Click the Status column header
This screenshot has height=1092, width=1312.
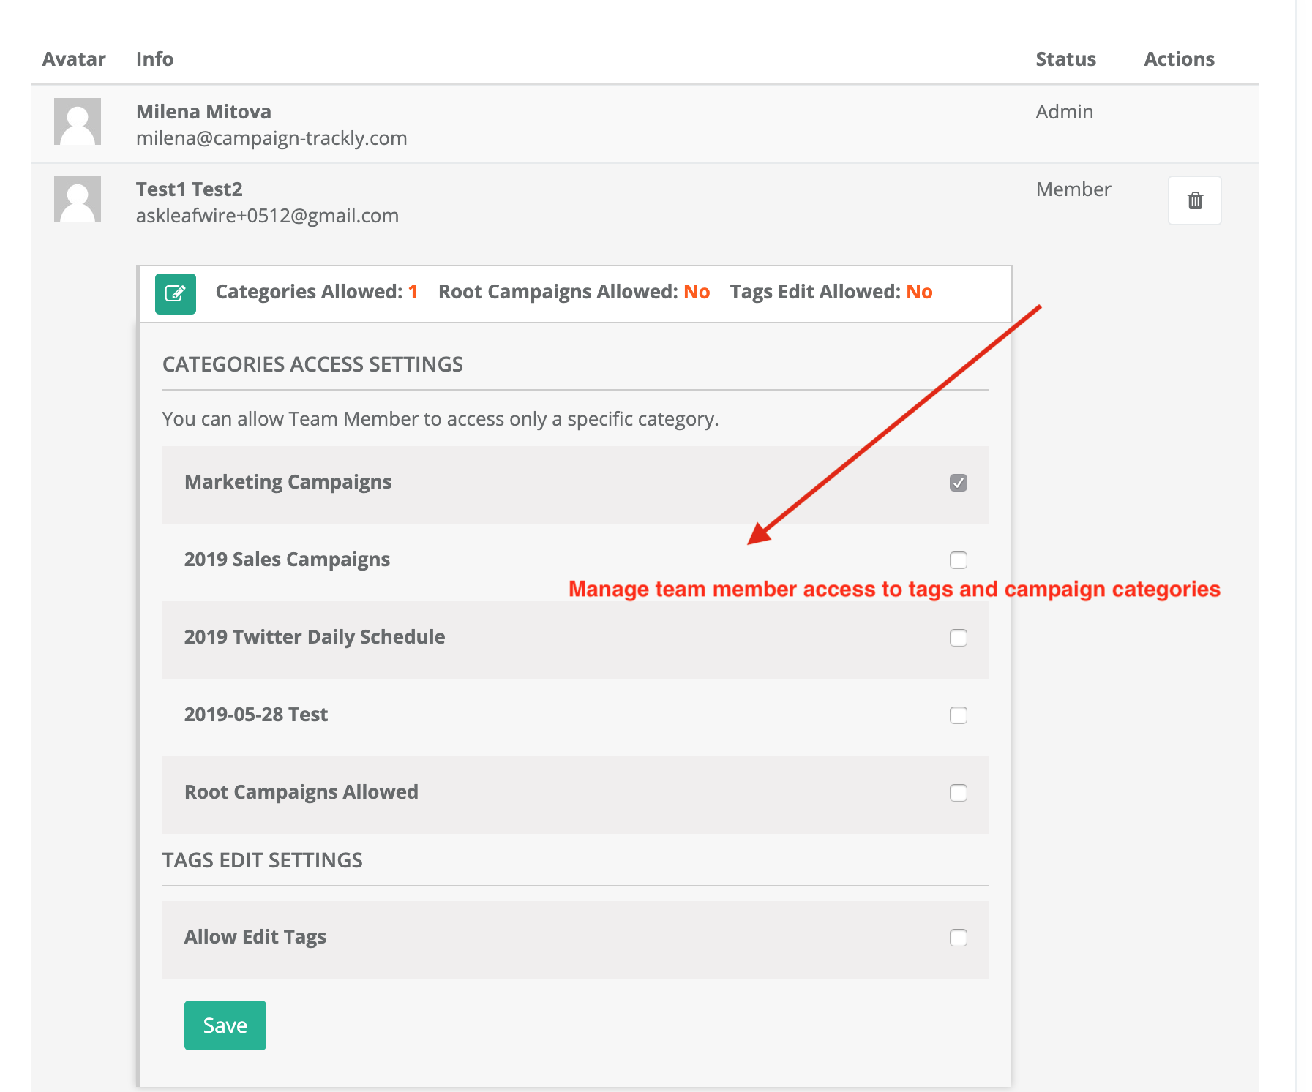tap(1065, 59)
